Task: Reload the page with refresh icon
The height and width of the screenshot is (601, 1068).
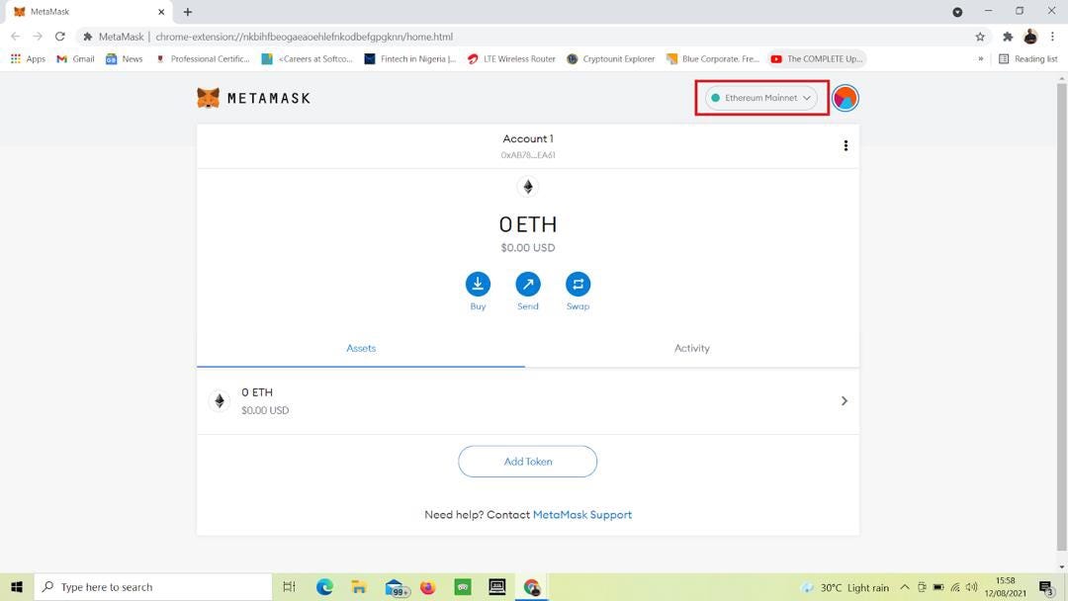Action: pyautogui.click(x=60, y=37)
